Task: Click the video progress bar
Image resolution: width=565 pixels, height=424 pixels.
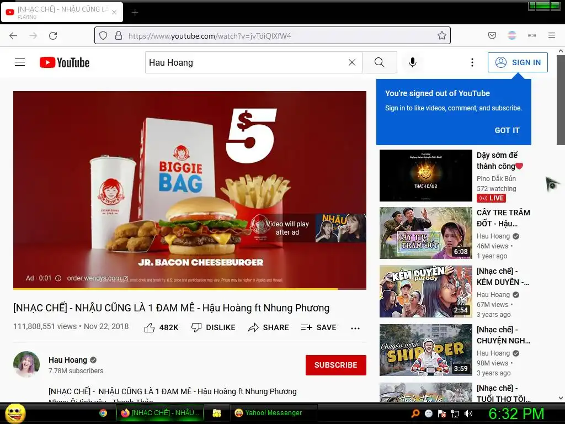Action: (190, 289)
